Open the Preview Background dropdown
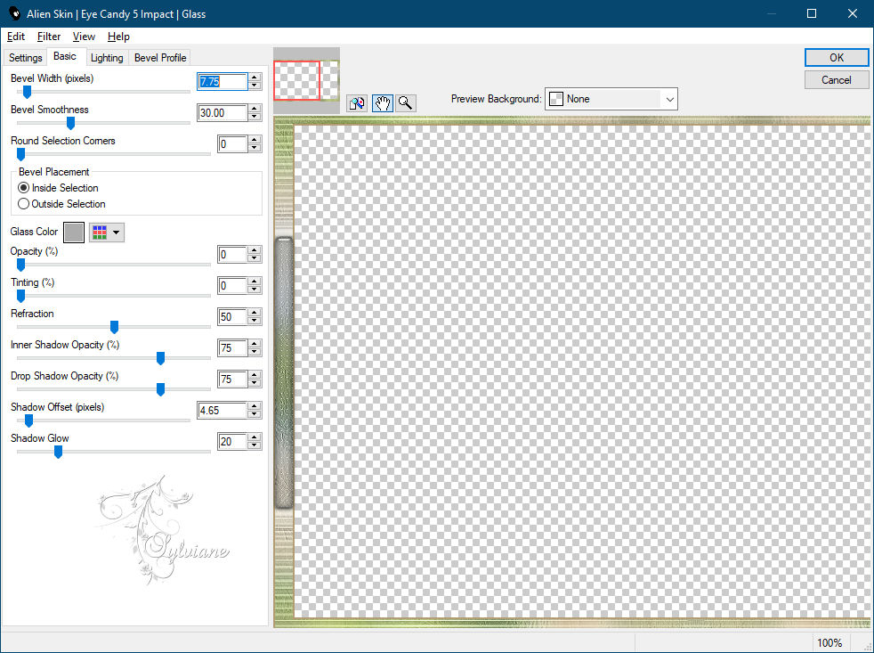The image size is (874, 653). coord(611,99)
